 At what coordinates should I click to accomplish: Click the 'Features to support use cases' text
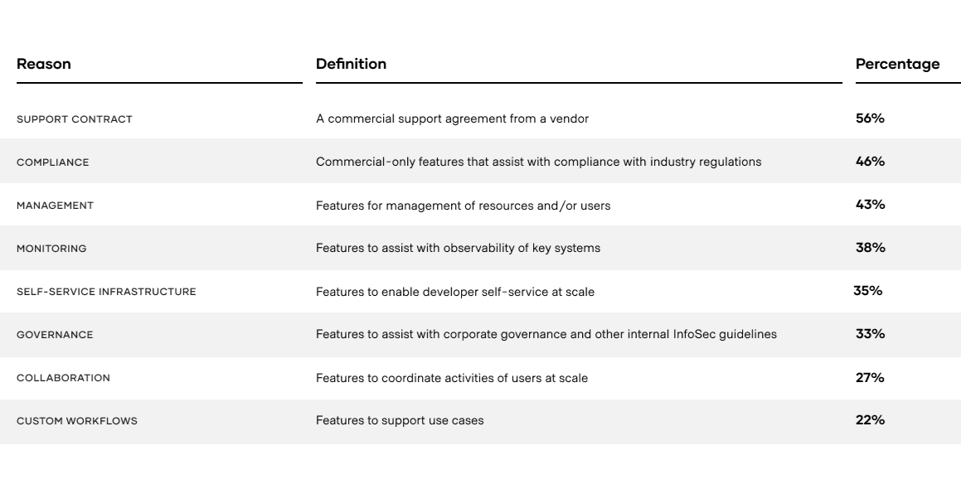pos(400,420)
